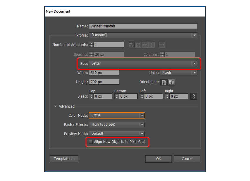
Task: Open the Units dropdown showing Pixels
Action: point(179,73)
